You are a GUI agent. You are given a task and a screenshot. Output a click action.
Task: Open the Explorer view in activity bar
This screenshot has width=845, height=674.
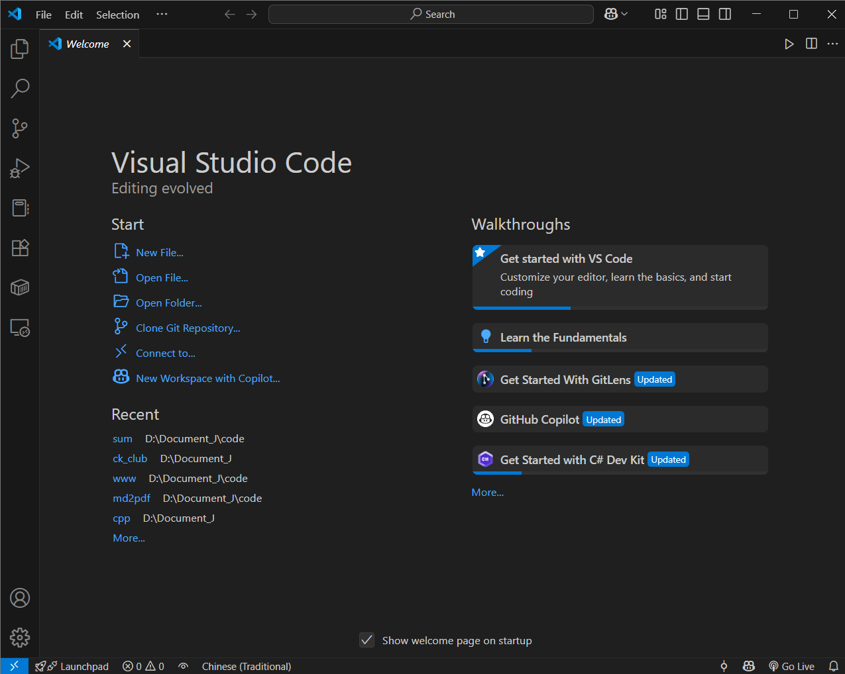20,48
